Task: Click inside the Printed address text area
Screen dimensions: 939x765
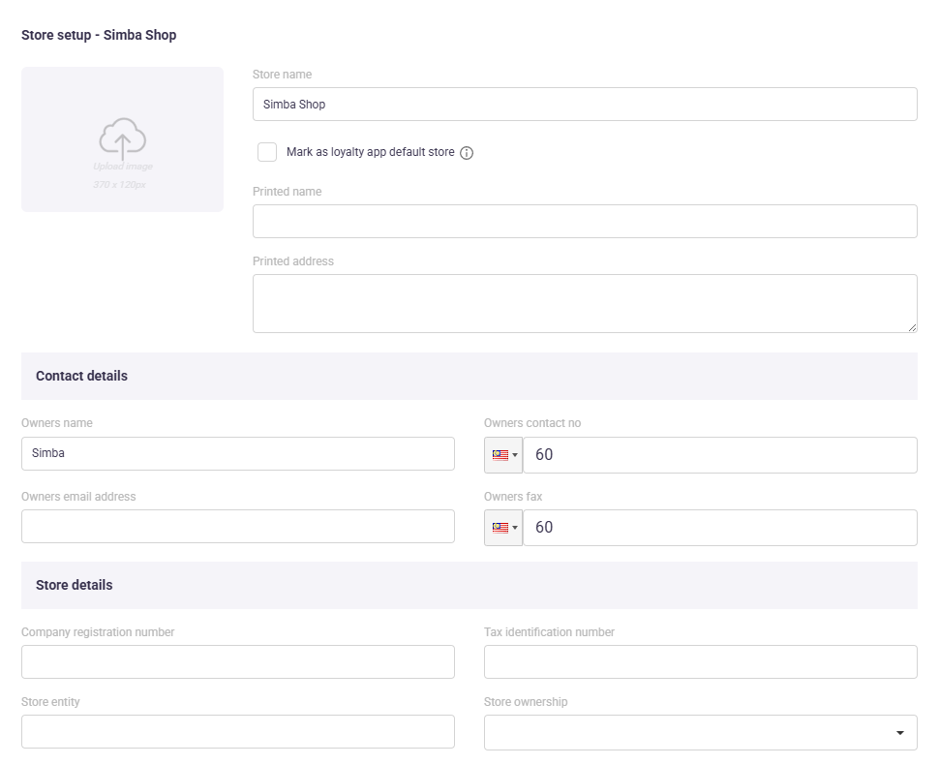Action: pyautogui.click(x=585, y=303)
